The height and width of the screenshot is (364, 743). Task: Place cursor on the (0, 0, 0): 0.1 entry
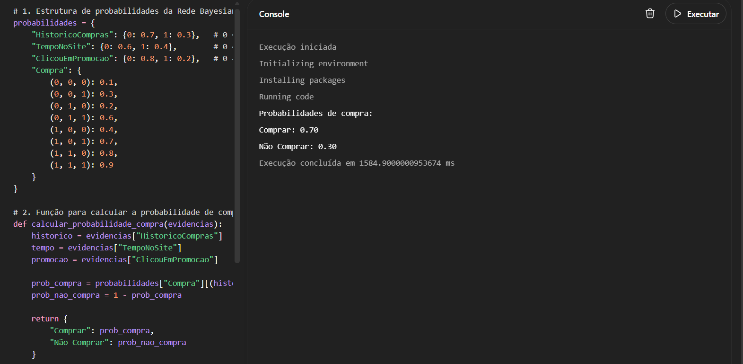coord(83,82)
